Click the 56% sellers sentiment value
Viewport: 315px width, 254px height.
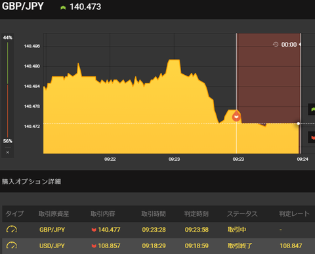pyautogui.click(x=8, y=141)
